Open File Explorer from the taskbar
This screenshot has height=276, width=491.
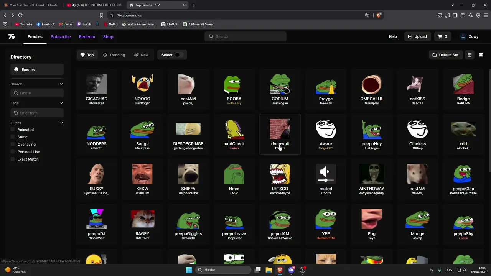tap(269, 270)
